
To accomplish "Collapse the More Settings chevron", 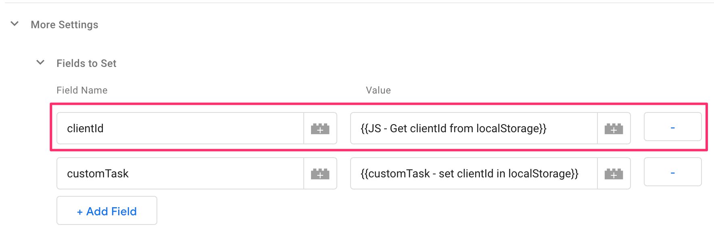I will tap(15, 24).
